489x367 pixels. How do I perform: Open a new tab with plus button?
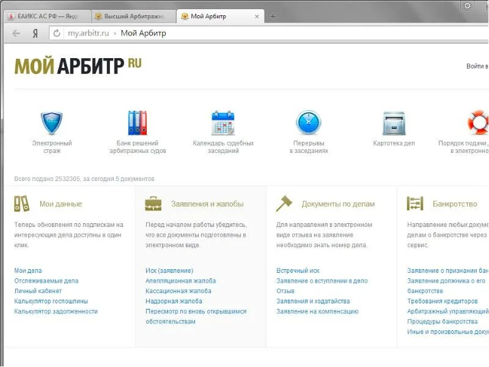coord(273,17)
